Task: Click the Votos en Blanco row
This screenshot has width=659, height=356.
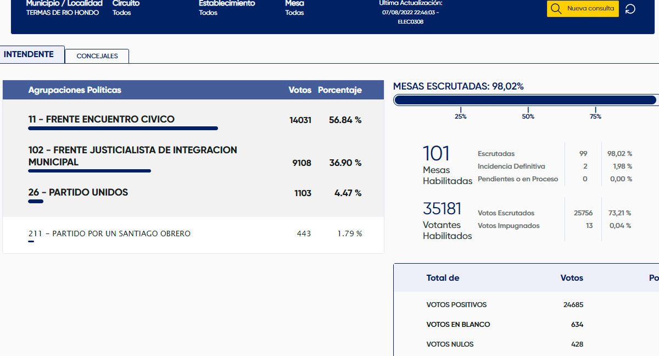Action: coord(458,324)
